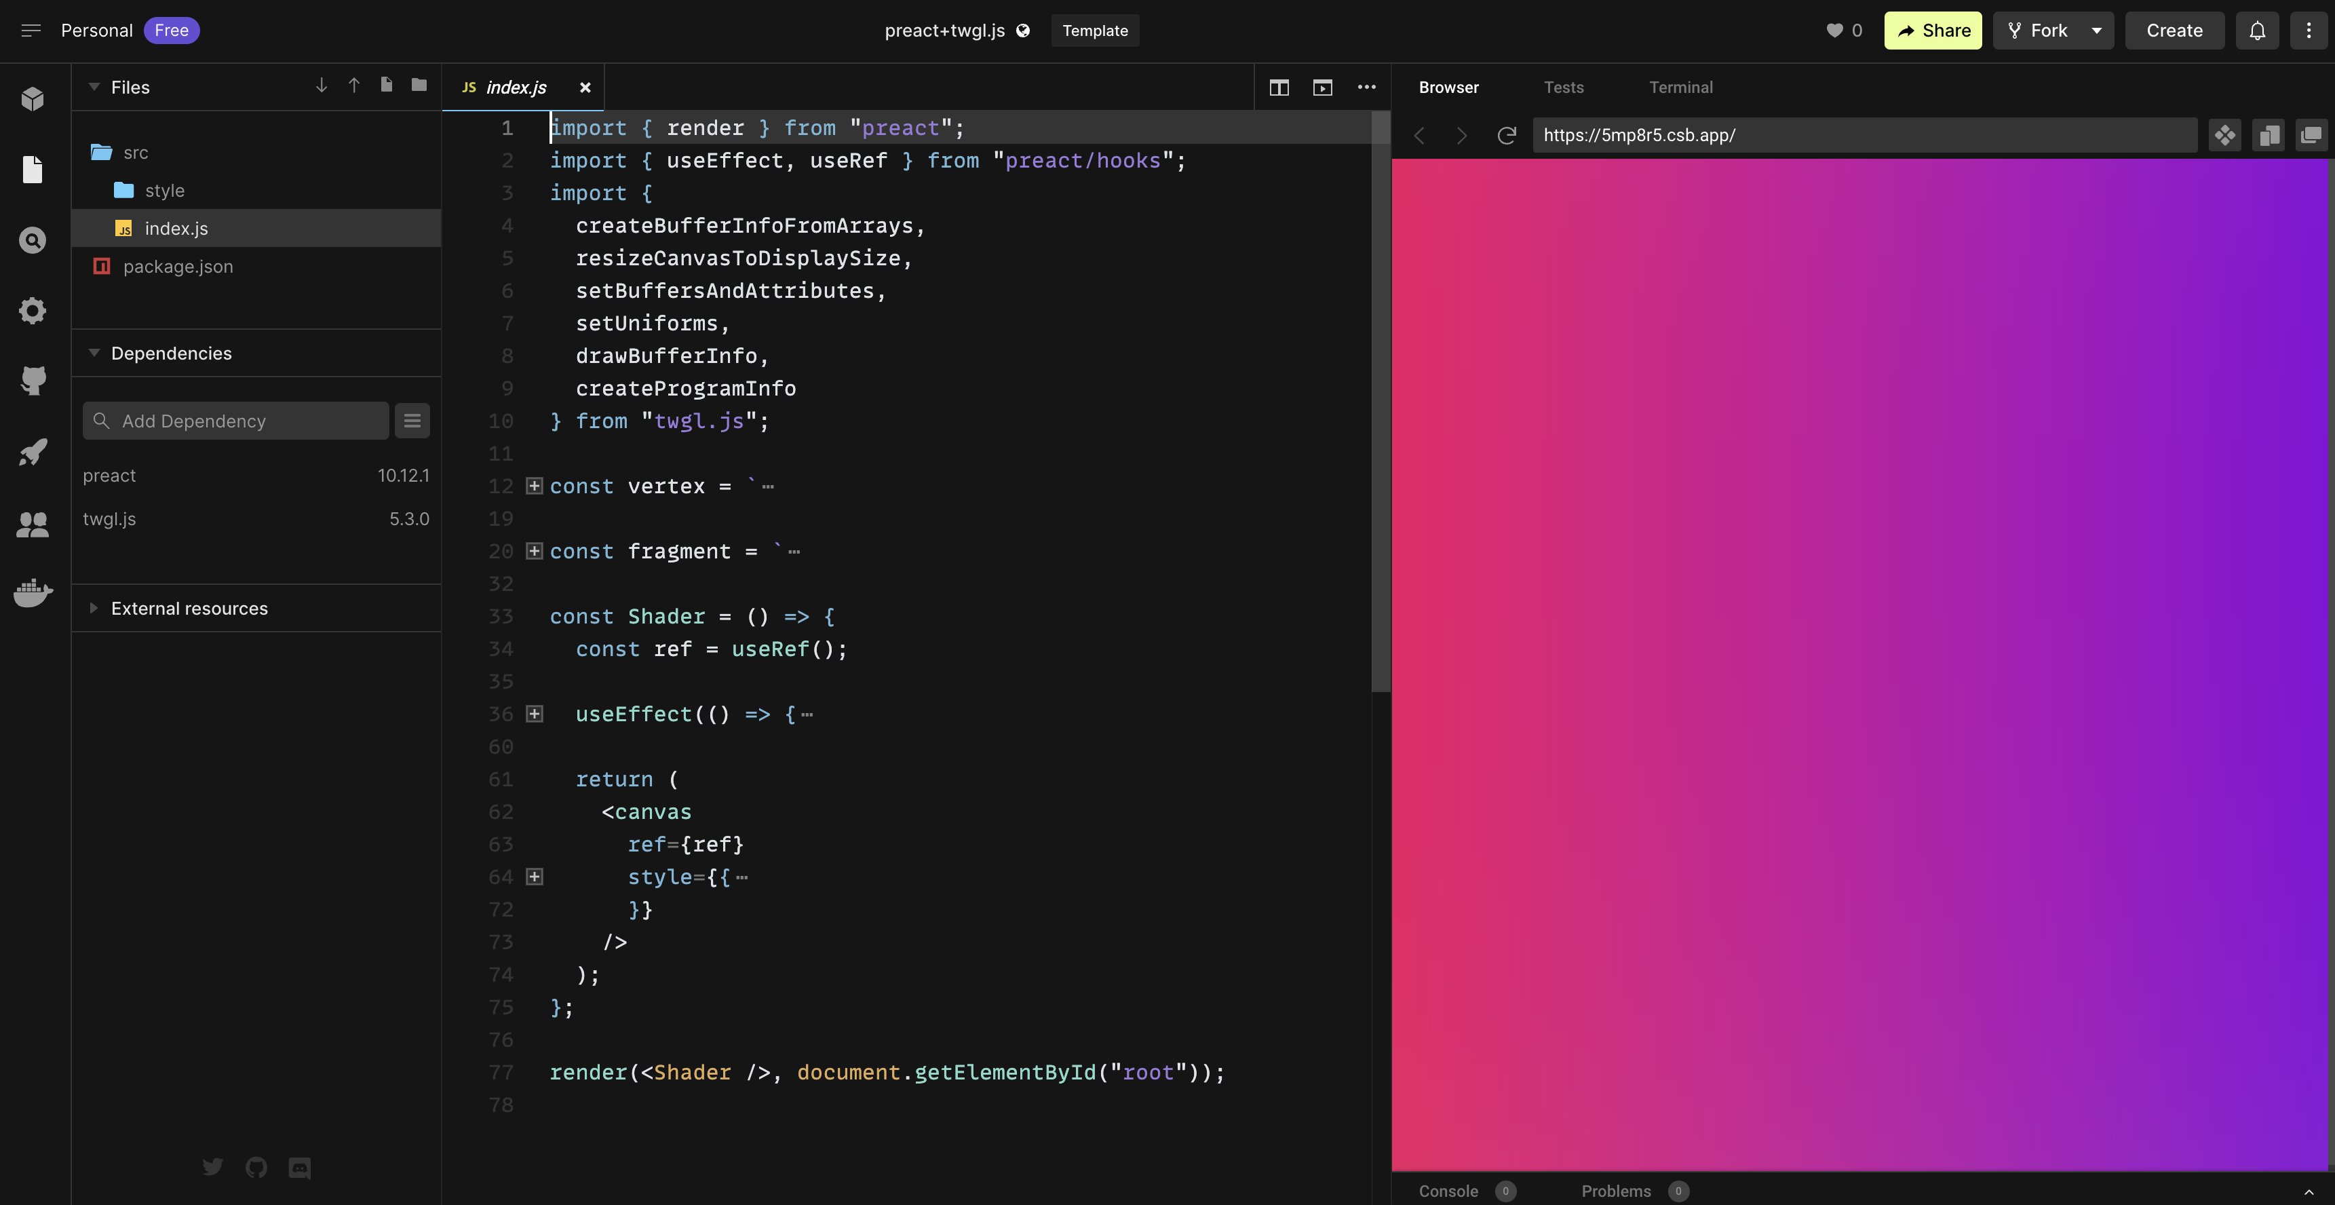Collapse the Dependencies section
The image size is (2335, 1205).
click(94, 353)
